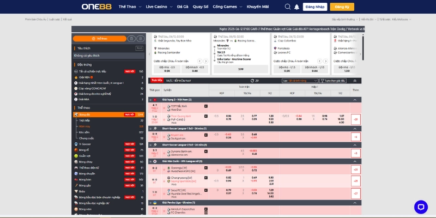Play live stream for TDTT Bắc Ninh match

(x=206, y=106)
